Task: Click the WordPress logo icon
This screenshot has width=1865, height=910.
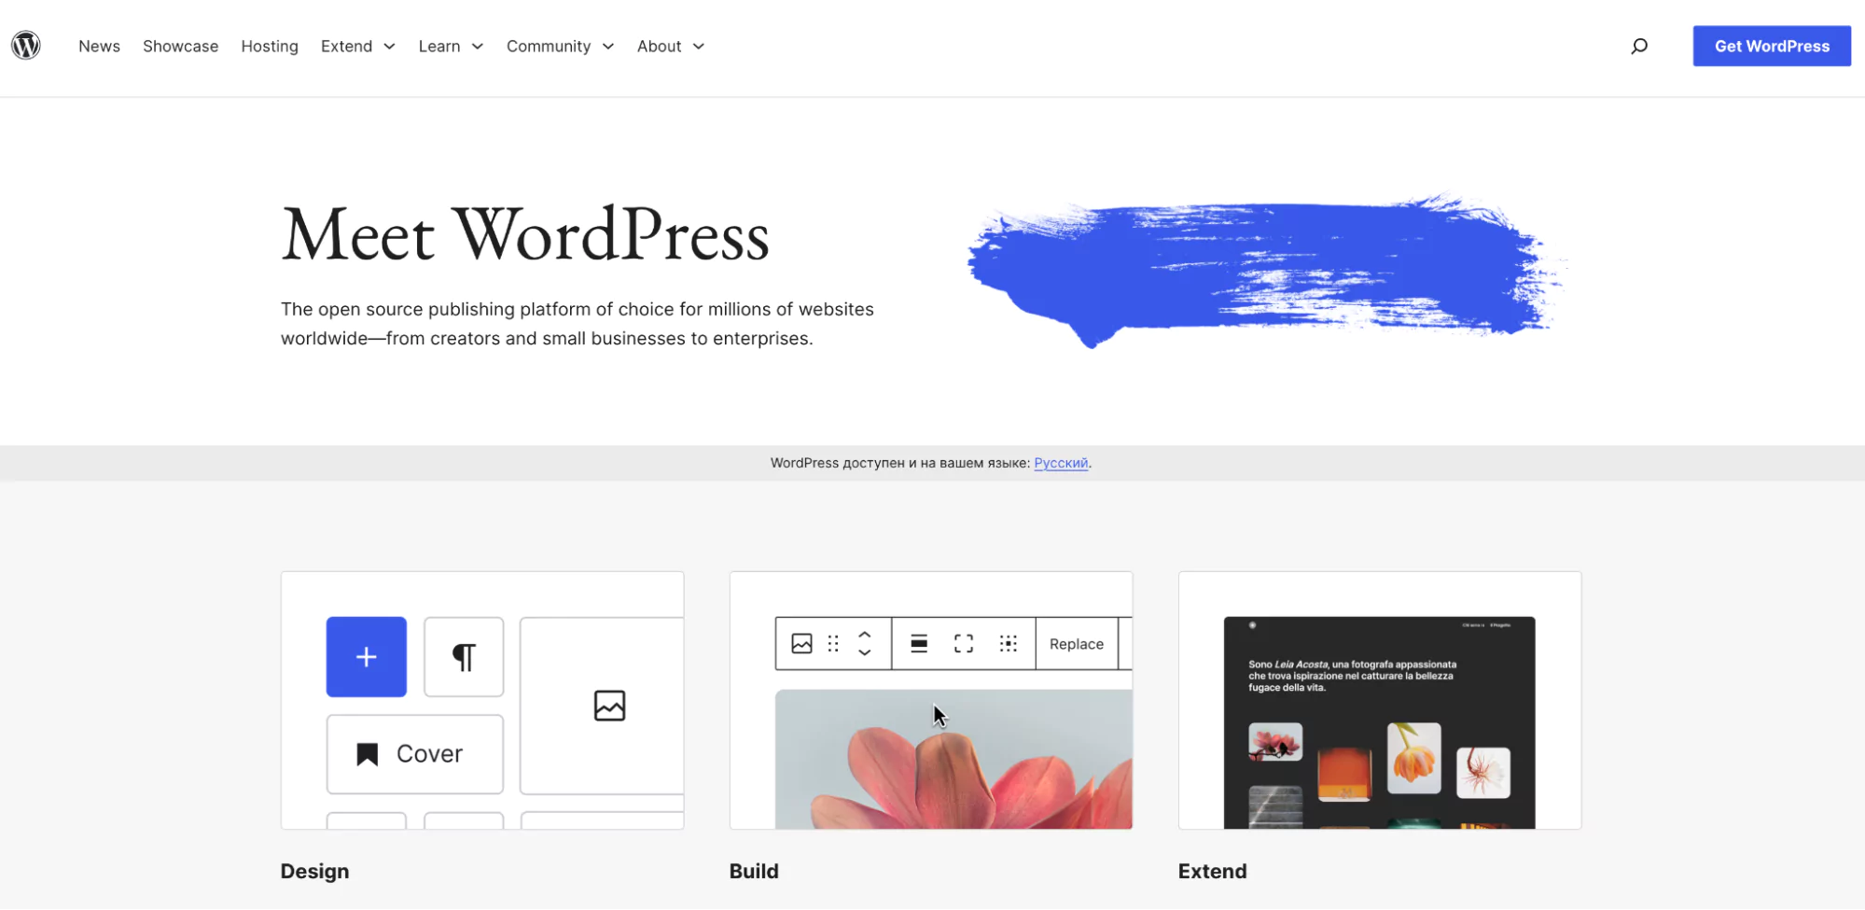Action: point(26,45)
